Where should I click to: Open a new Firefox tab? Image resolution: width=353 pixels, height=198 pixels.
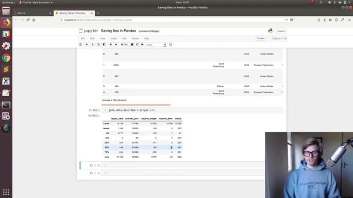click(98, 13)
